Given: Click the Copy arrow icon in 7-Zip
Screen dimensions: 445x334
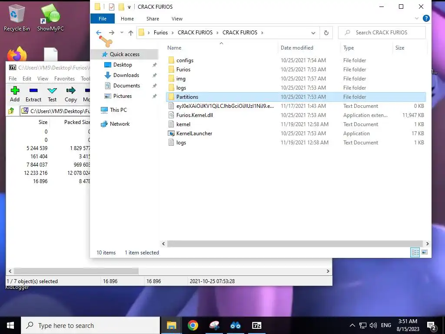Looking at the screenshot, I should 71,90.
